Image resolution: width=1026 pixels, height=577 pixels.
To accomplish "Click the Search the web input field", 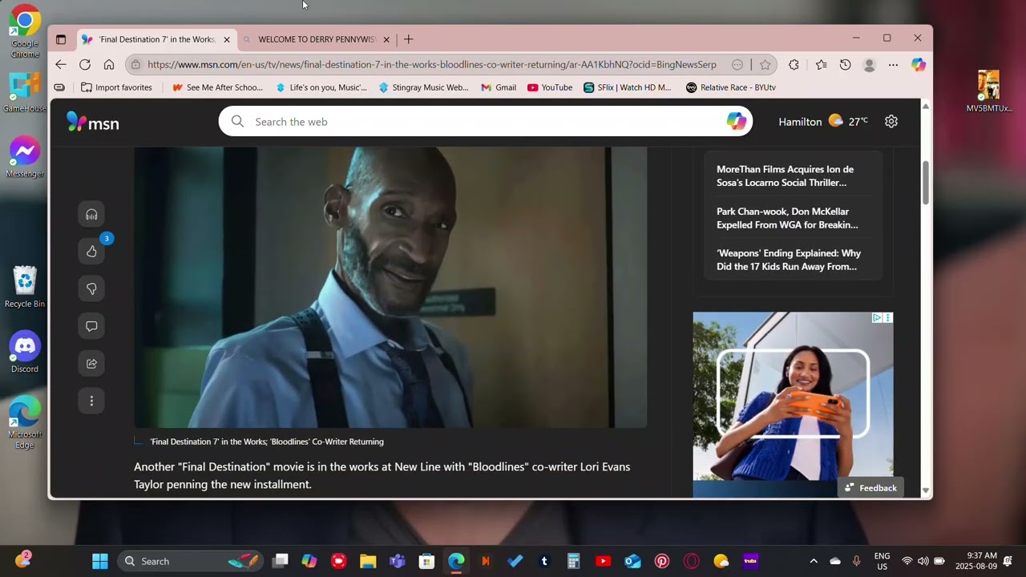I will click(485, 122).
